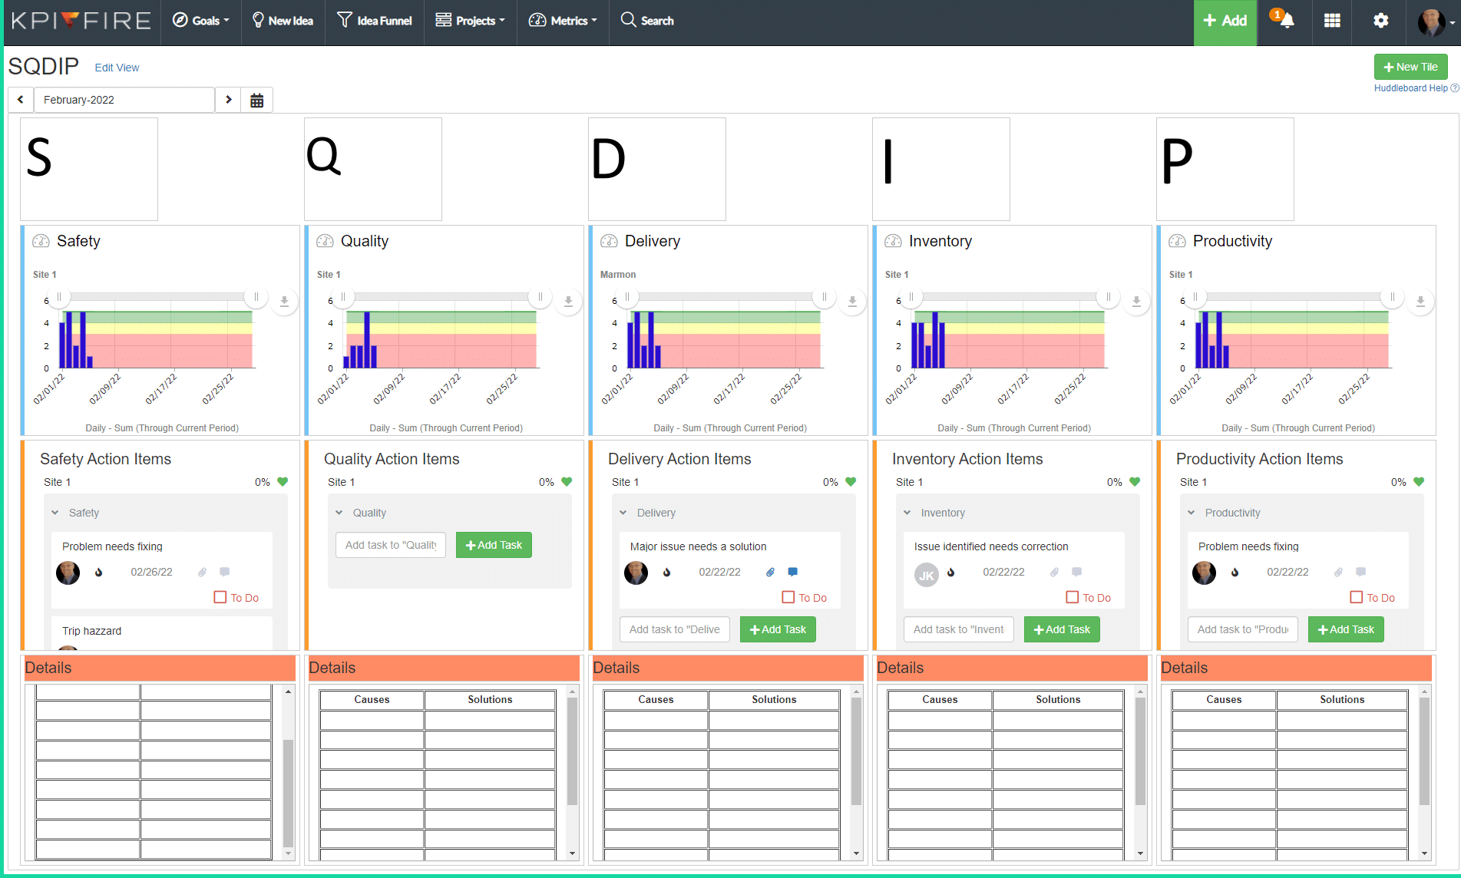Tick the Productivity task To Do checkbox
The height and width of the screenshot is (878, 1461).
(x=1357, y=597)
